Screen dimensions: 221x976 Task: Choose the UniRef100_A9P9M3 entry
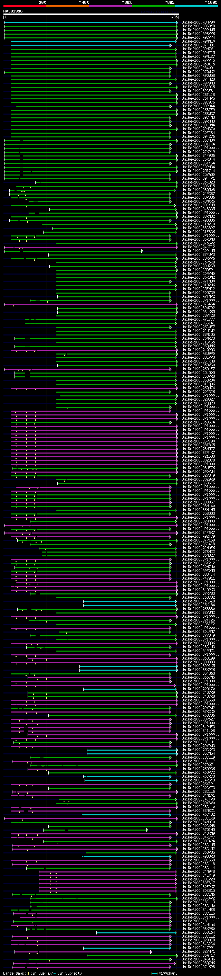pyautogui.click(x=198, y=84)
